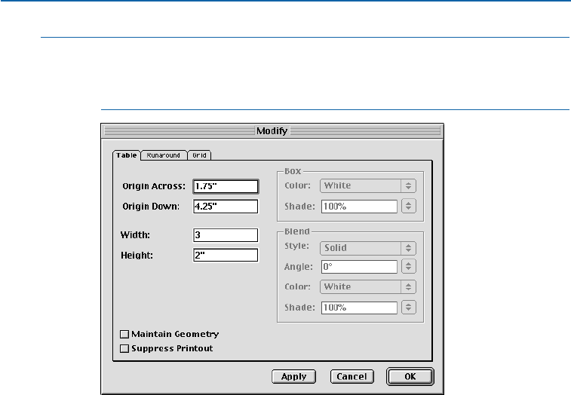571x395 pixels.
Task: Open the Runaround tab
Action: (164, 155)
